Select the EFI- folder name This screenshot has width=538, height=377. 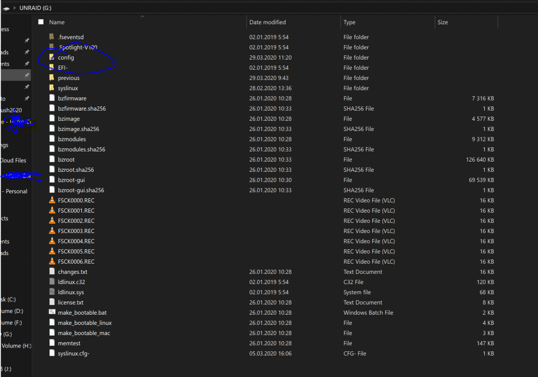coord(63,68)
